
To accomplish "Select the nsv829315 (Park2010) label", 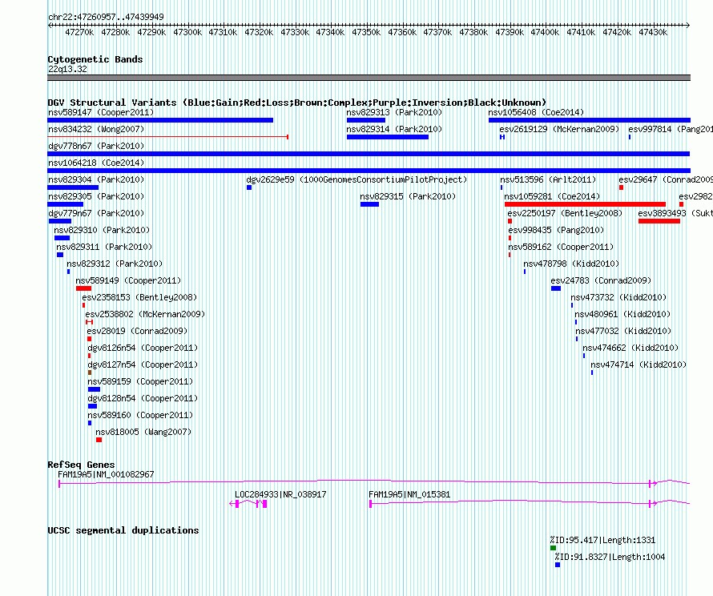I will (x=408, y=196).
